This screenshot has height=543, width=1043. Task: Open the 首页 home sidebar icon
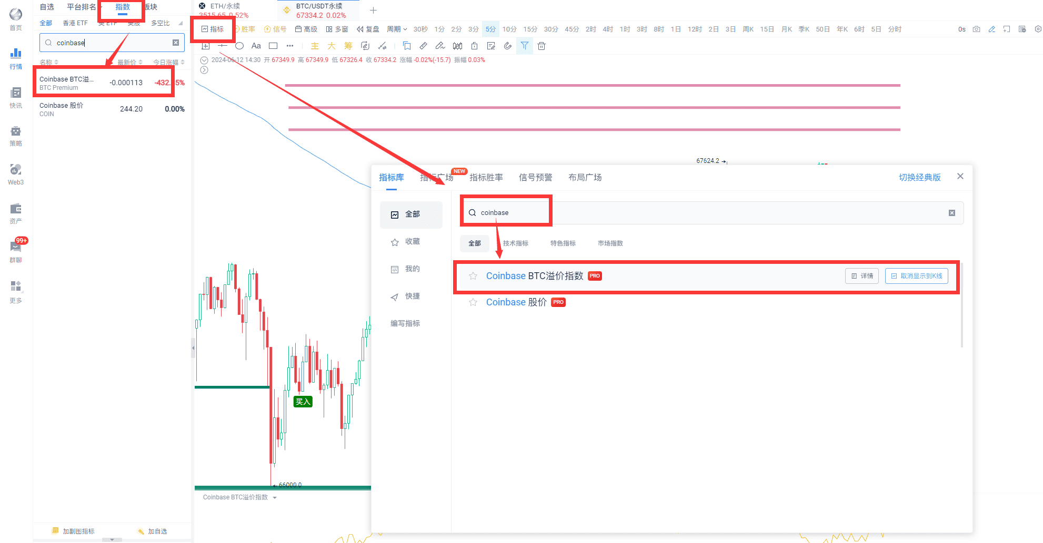[x=16, y=19]
